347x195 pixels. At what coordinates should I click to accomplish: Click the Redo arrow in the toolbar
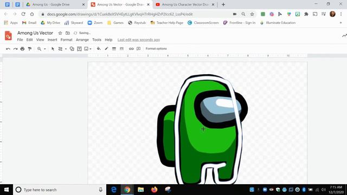[x=15, y=49]
